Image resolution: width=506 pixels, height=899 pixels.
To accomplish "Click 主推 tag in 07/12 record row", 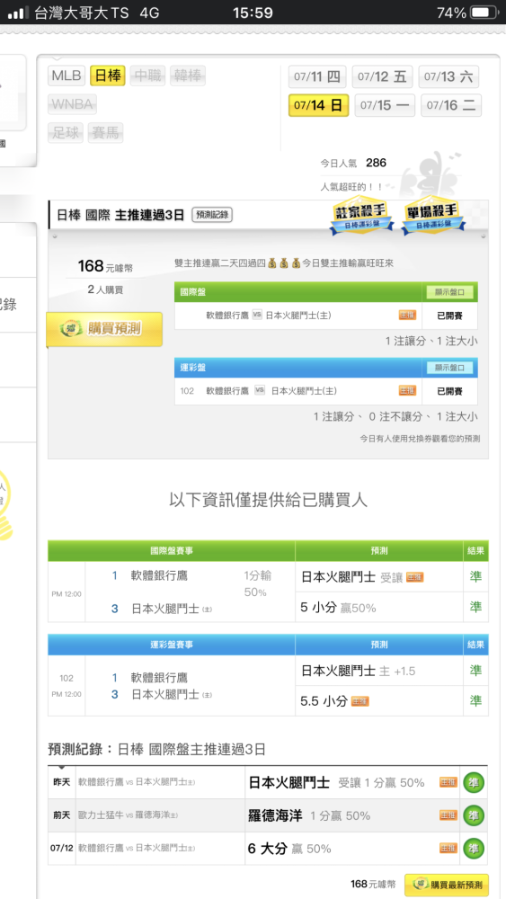I will tap(448, 849).
